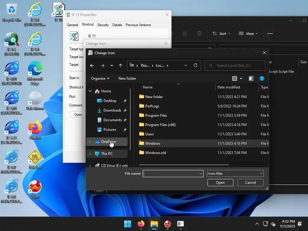Create a New folder
The image size is (308, 231).
(x=127, y=79)
